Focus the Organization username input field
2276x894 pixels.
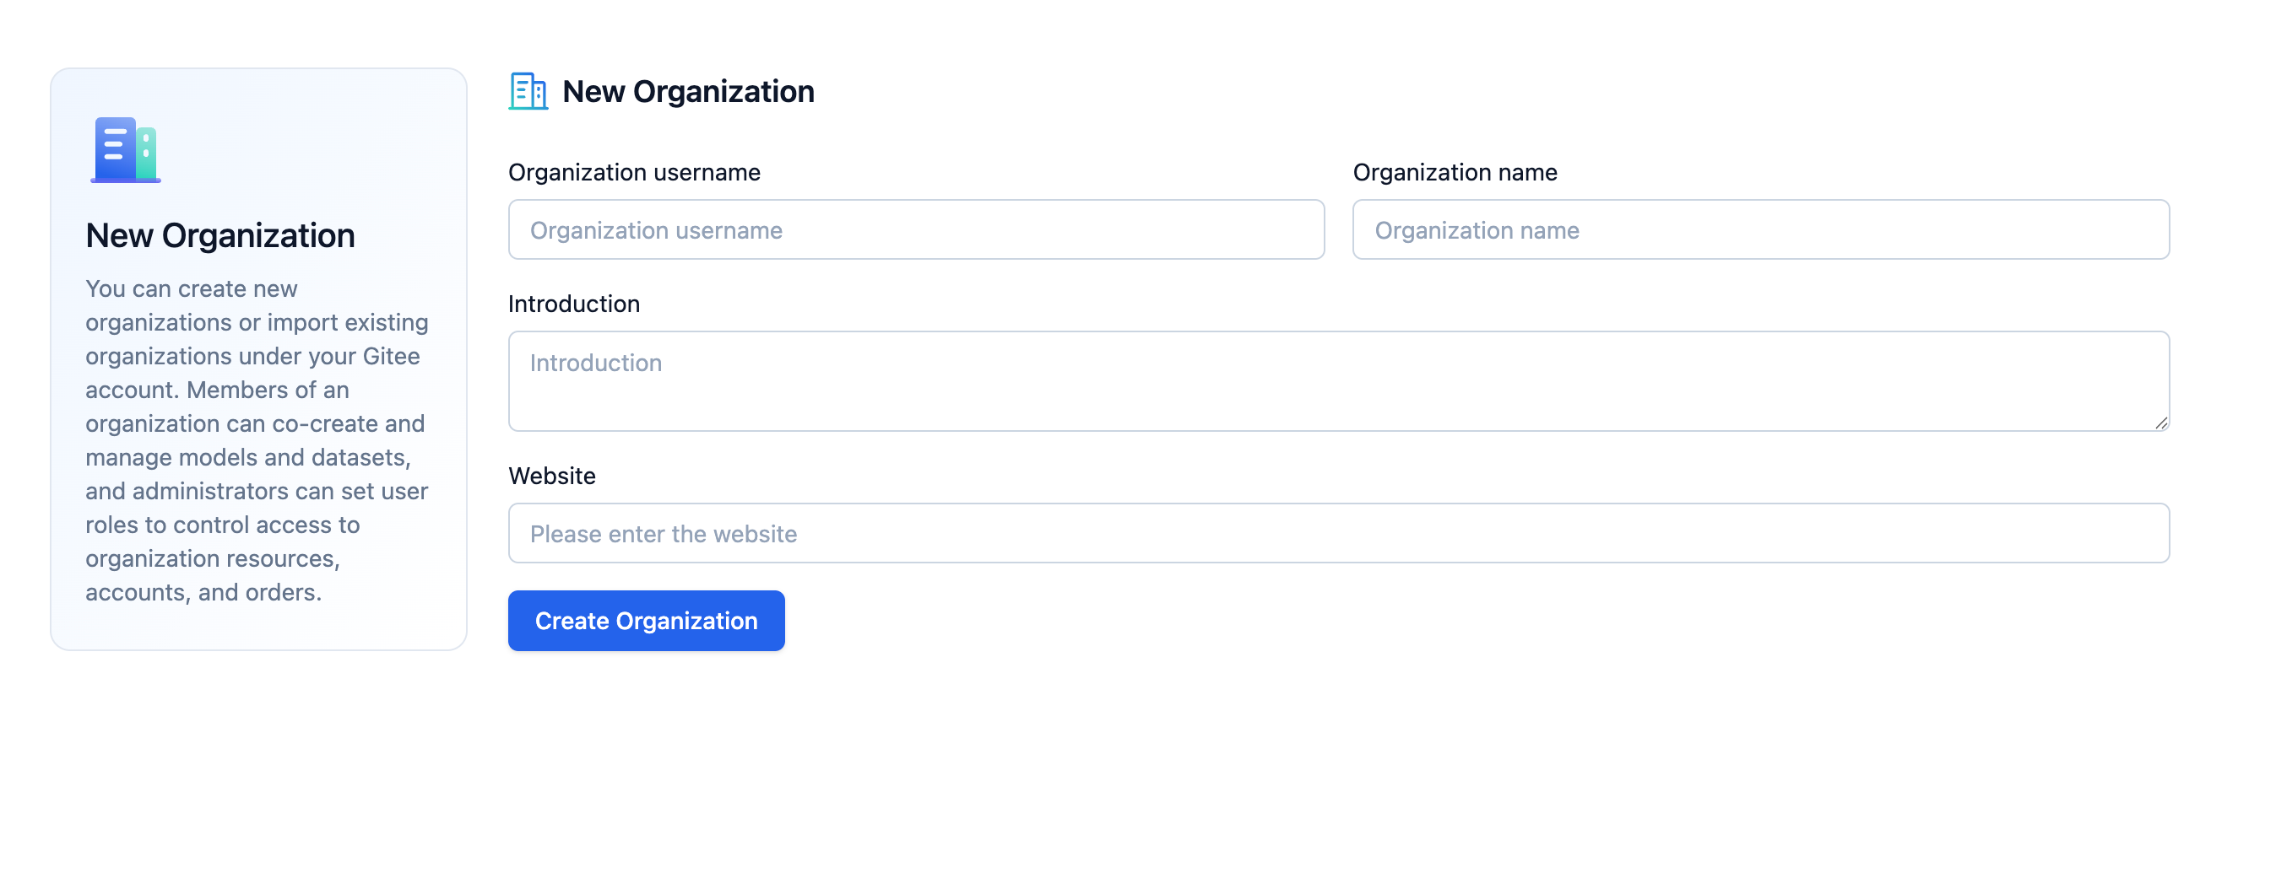915,229
